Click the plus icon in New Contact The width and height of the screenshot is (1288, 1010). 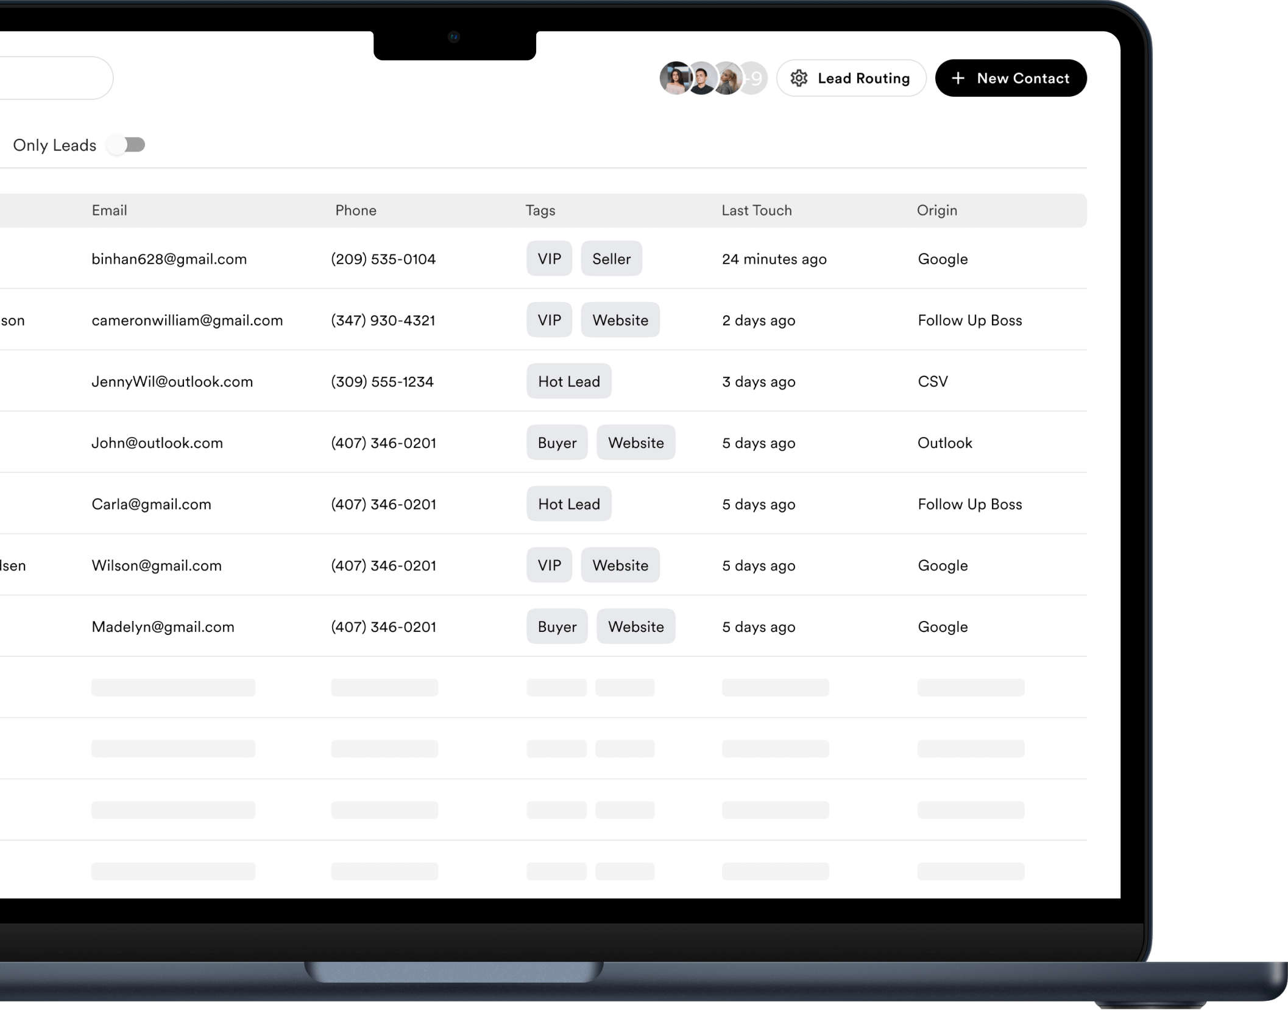click(x=958, y=78)
